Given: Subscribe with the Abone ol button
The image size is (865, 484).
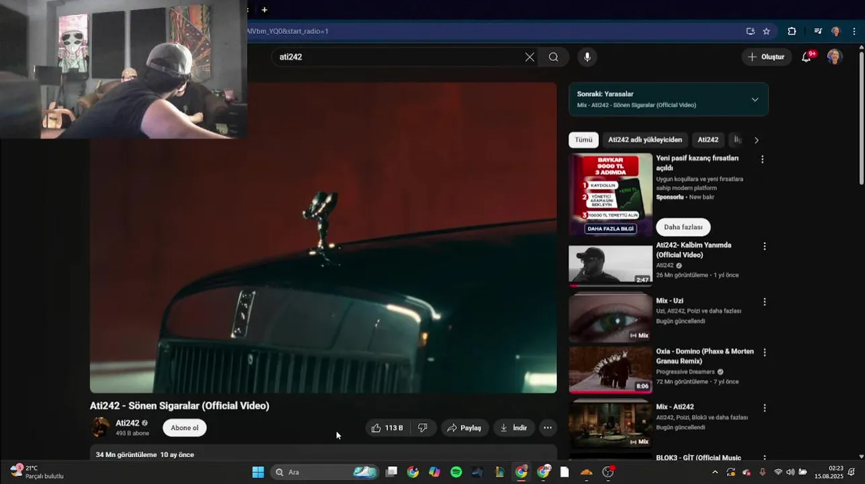Looking at the screenshot, I should pyautogui.click(x=184, y=428).
